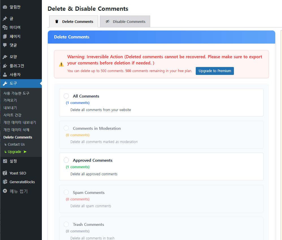This screenshot has height=240, width=282.
Task: Select the Approved Comments radio button
Action: click(x=66, y=160)
